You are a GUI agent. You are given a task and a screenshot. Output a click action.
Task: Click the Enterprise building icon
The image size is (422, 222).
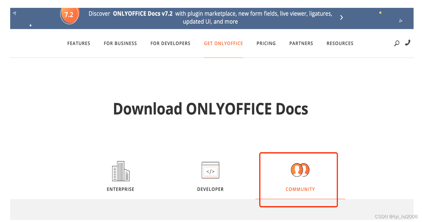tap(121, 171)
